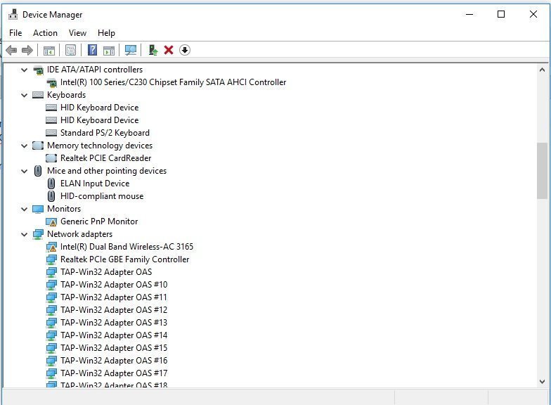Collapse the Network adapters category
The height and width of the screenshot is (405, 551).
pos(24,235)
